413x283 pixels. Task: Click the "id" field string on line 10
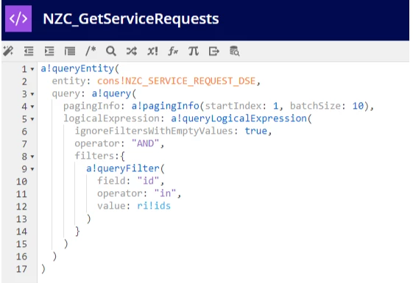pos(148,181)
